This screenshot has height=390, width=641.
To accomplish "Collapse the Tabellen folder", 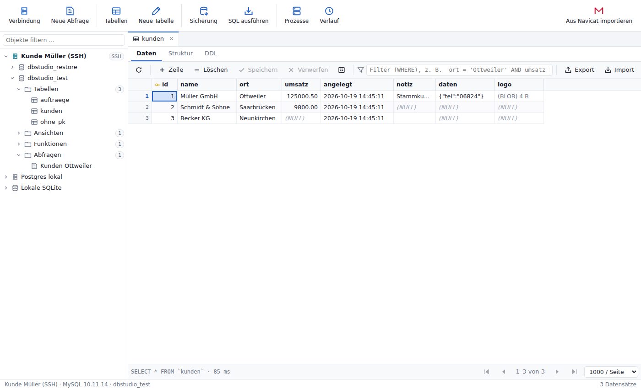I will pyautogui.click(x=19, y=89).
